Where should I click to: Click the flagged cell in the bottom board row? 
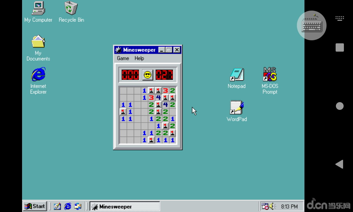(151, 140)
